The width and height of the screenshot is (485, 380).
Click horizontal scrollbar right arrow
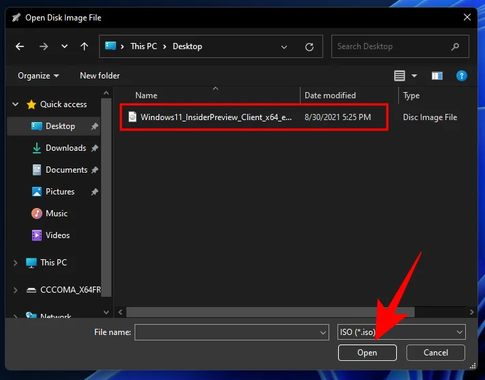pyautogui.click(x=472, y=312)
